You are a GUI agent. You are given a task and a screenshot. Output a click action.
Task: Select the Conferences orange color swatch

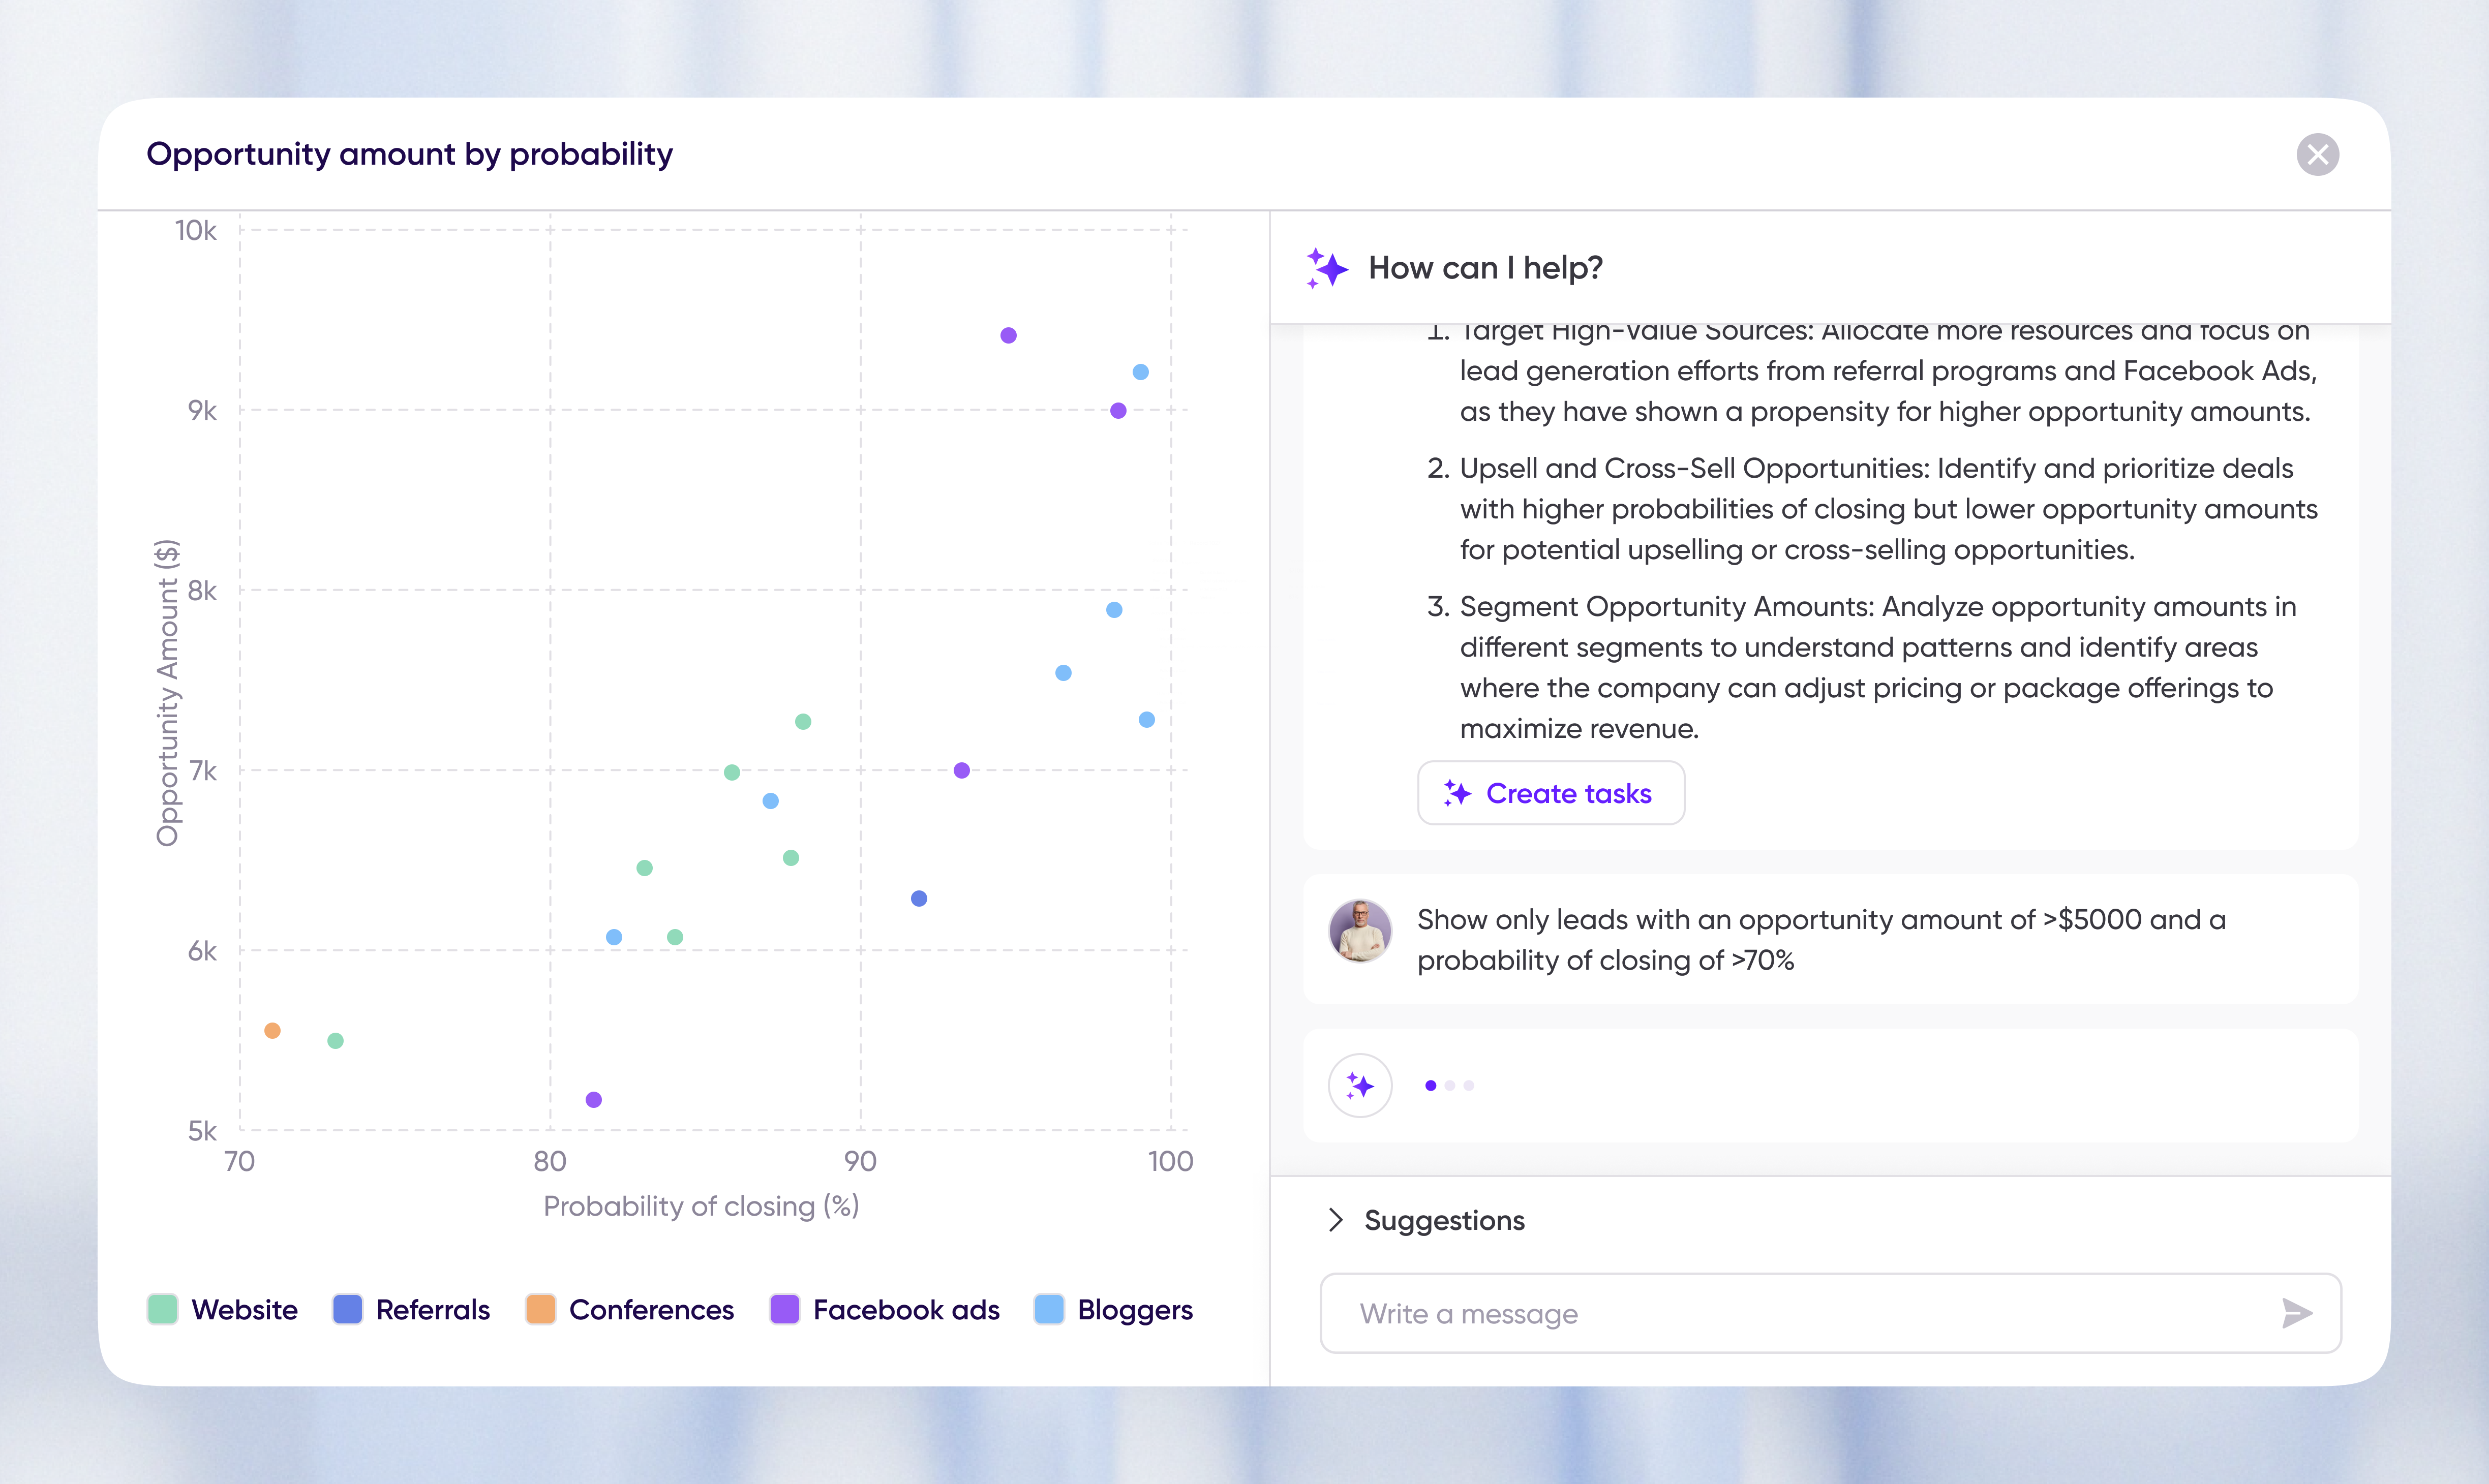[540, 1309]
